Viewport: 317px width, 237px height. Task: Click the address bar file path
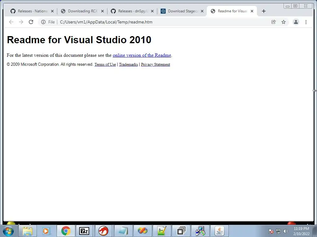pos(106,22)
